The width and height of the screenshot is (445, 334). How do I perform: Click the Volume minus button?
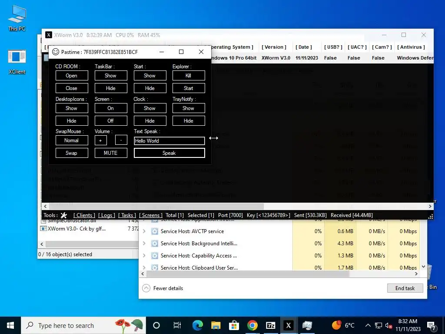tap(121, 140)
